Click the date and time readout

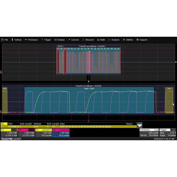click(164, 139)
